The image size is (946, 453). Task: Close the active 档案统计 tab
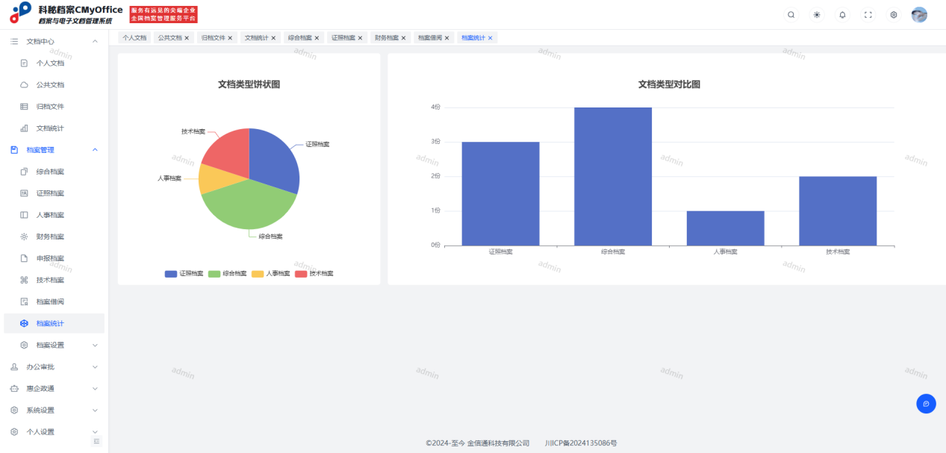coord(490,37)
